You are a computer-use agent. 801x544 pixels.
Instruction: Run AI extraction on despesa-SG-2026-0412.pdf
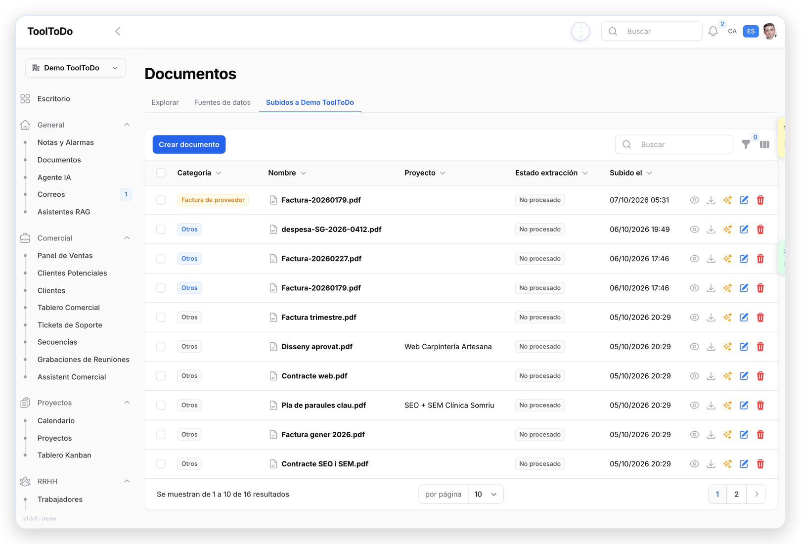[x=727, y=229]
